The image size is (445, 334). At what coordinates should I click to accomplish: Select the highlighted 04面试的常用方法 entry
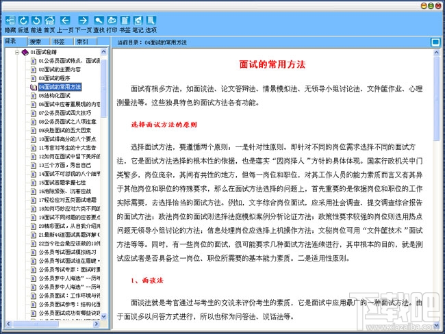(x=60, y=87)
